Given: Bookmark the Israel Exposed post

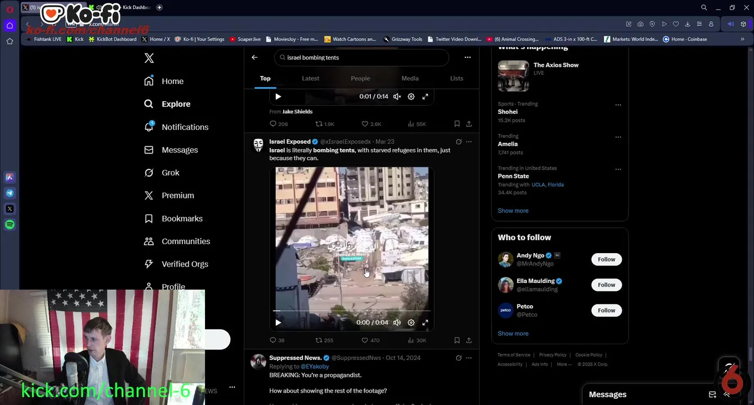Looking at the screenshot, I should [x=457, y=340].
